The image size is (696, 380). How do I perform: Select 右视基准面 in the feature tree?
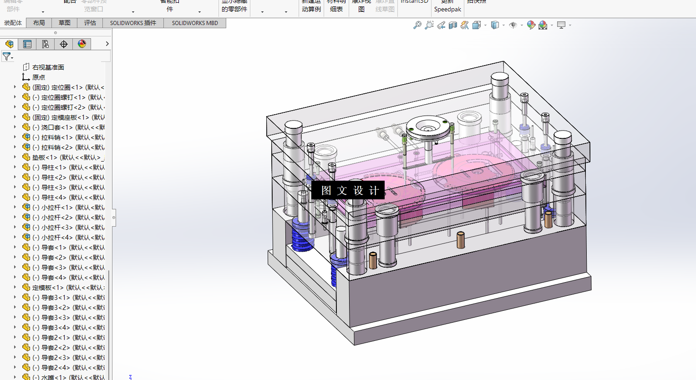[x=48, y=67]
